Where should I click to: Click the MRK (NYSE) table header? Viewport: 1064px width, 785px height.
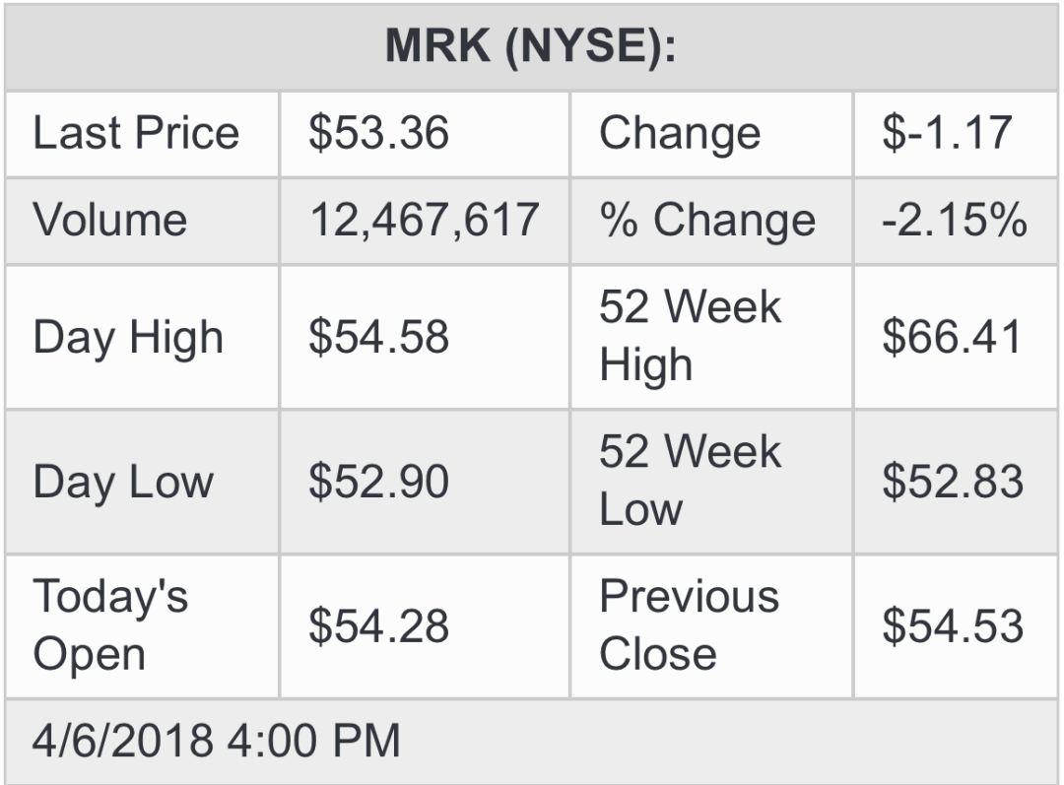(531, 47)
